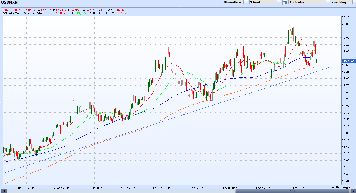Click the scrollbar right arrow
The width and height of the screenshot is (356, 193).
click(x=353, y=191)
